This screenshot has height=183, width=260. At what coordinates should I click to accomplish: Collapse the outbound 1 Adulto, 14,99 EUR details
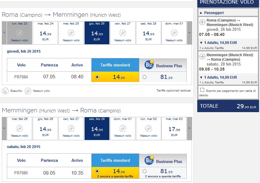pos(201,43)
